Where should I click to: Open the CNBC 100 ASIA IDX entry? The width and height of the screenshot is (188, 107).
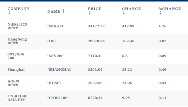(x=17, y=98)
